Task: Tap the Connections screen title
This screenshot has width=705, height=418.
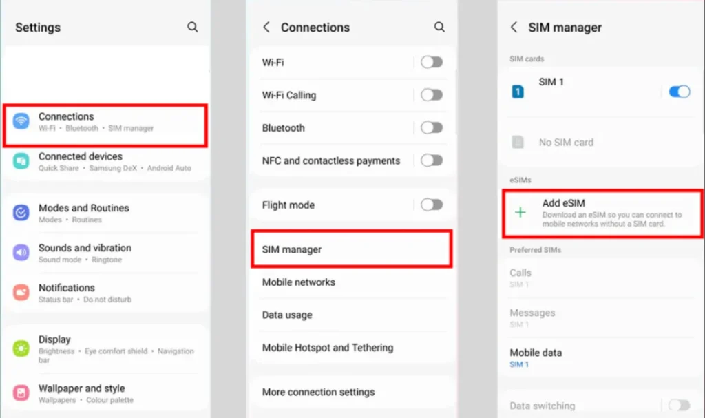Action: (315, 28)
